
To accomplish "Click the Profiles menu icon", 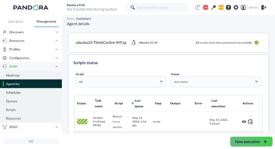I will (5, 49).
